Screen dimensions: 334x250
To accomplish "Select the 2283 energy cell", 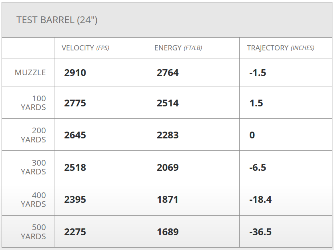I will coord(168,135).
